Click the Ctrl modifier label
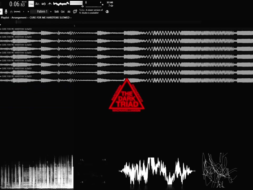 [x=63, y=12]
